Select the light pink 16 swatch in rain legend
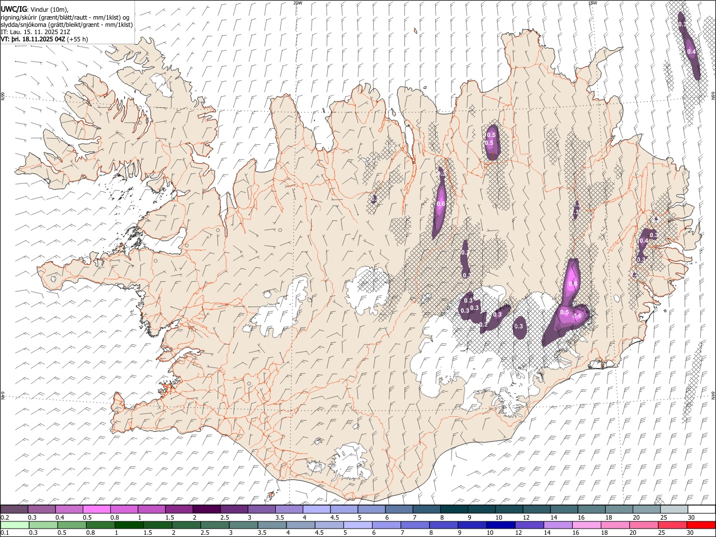The image size is (716, 537). click(587, 525)
